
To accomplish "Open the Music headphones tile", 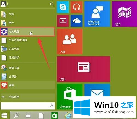I will click(77, 7).
